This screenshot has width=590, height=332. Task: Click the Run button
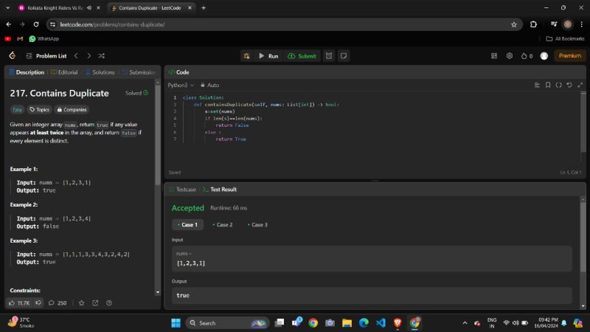(268, 55)
